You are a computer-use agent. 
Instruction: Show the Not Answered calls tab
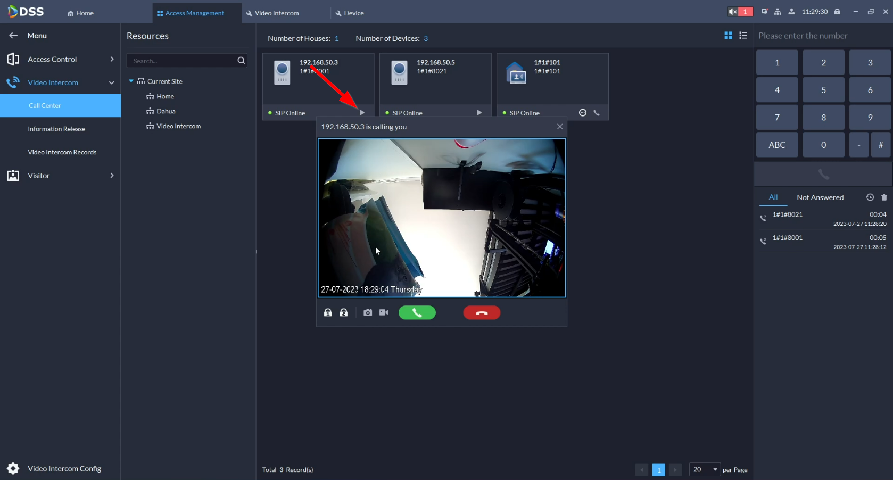pyautogui.click(x=820, y=197)
